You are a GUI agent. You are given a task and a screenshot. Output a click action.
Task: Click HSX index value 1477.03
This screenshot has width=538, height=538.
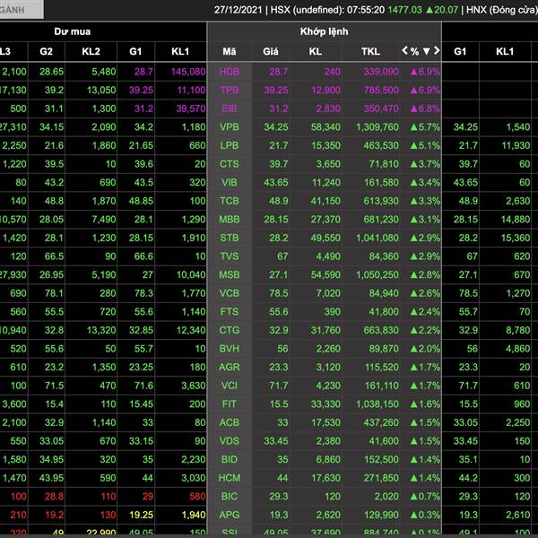pos(405,10)
